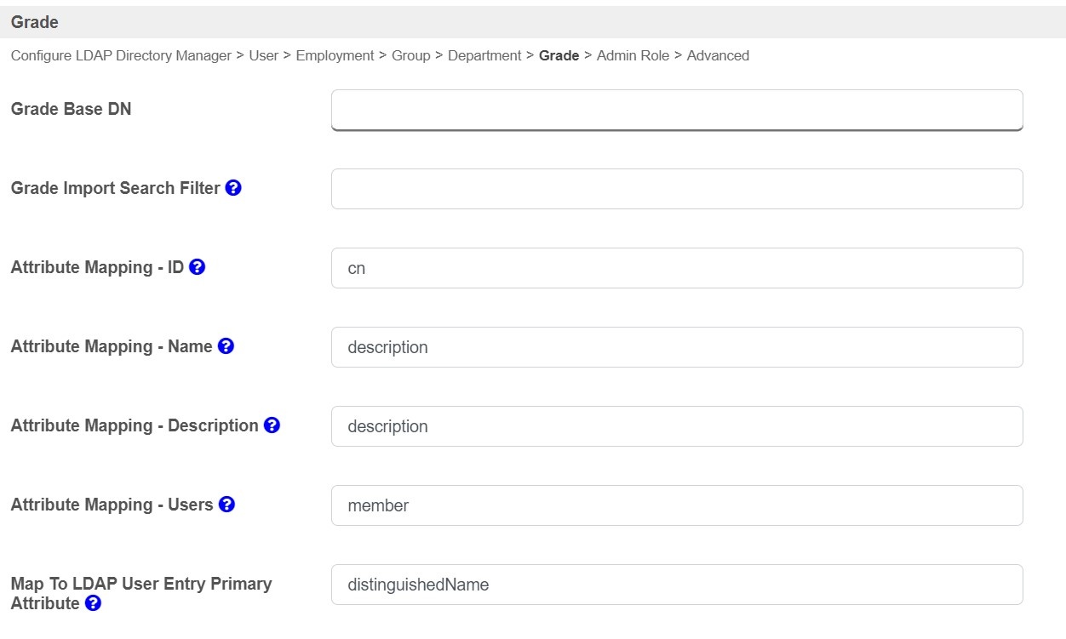Image resolution: width=1066 pixels, height=639 pixels.
Task: Select the Users mapping field with member
Action: (676, 505)
